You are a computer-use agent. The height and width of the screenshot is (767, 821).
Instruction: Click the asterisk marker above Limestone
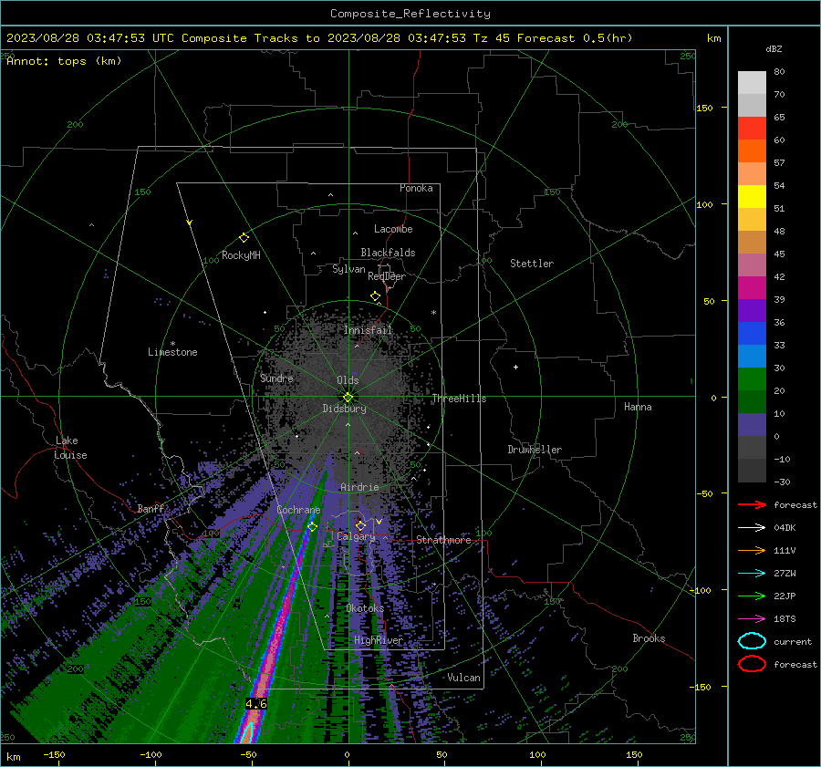[172, 344]
